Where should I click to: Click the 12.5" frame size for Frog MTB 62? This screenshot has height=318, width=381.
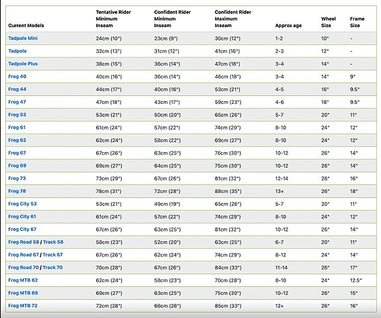[356, 280]
